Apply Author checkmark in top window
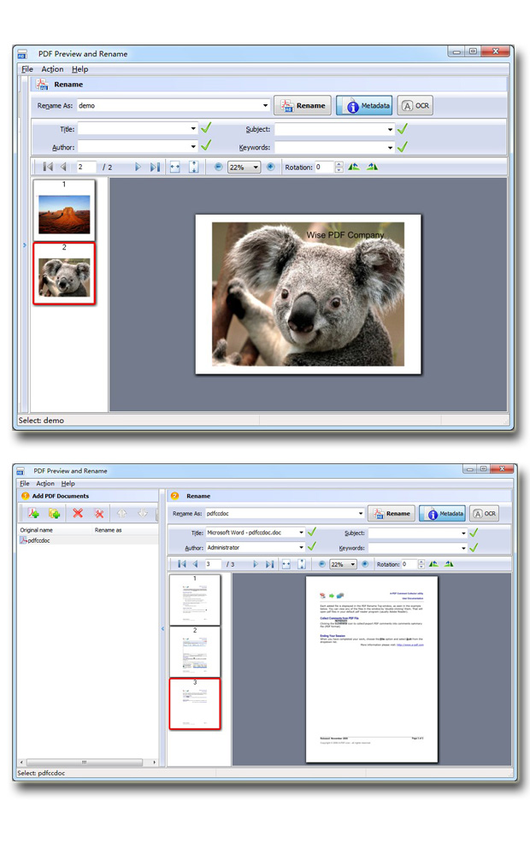The image size is (530, 848). tap(206, 146)
